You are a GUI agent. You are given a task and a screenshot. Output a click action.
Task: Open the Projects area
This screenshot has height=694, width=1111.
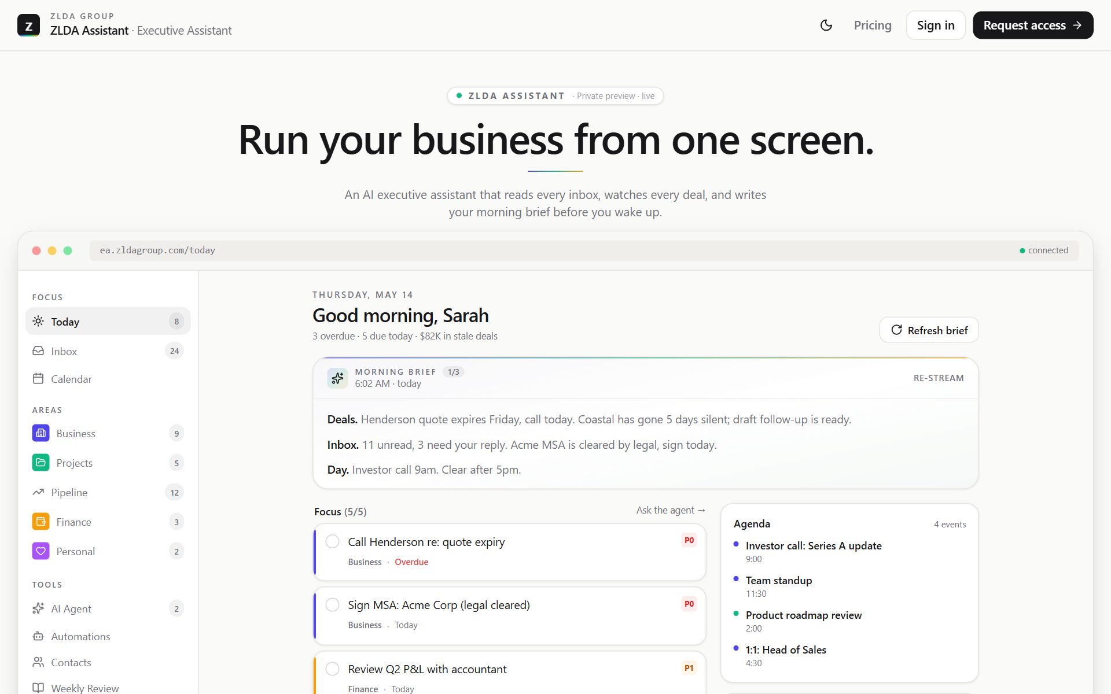108,463
